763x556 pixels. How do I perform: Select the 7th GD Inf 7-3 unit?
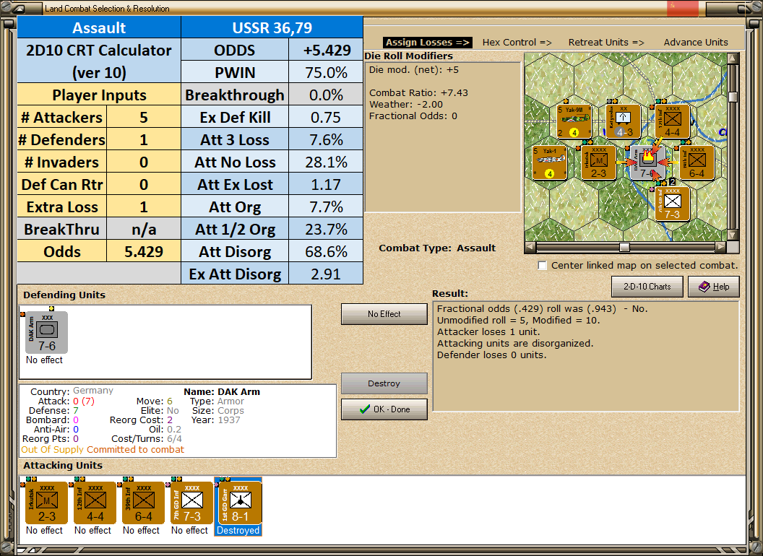[x=191, y=503]
